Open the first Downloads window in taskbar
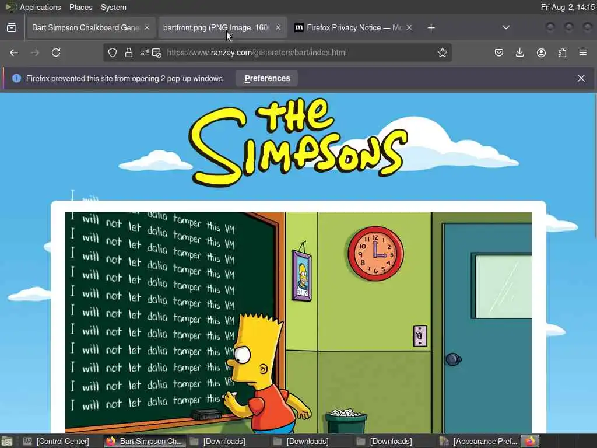 pos(218,441)
